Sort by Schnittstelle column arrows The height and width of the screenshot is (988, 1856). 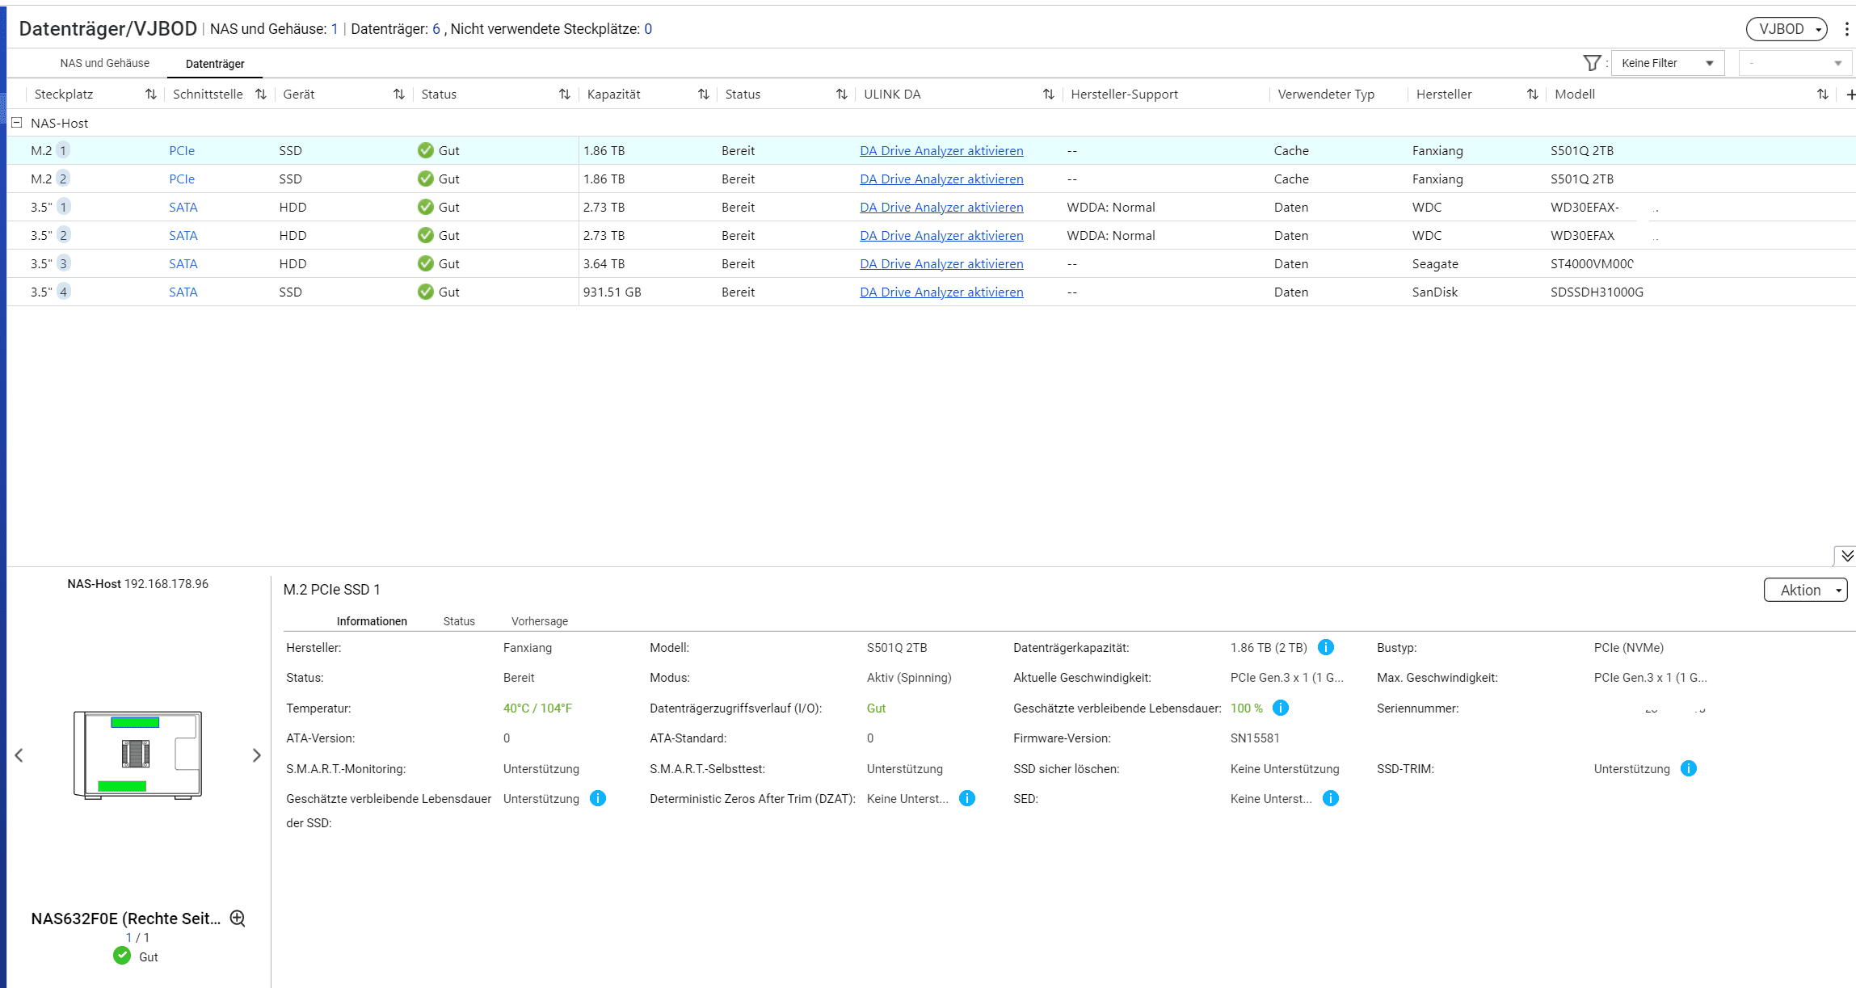tap(260, 95)
